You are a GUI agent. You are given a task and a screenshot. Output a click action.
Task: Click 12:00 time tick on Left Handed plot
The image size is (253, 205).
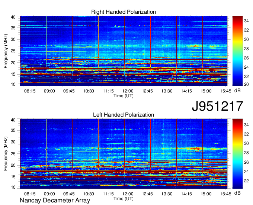(128, 194)
